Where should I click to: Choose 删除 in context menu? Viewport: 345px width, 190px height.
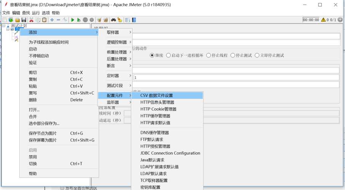(59, 100)
